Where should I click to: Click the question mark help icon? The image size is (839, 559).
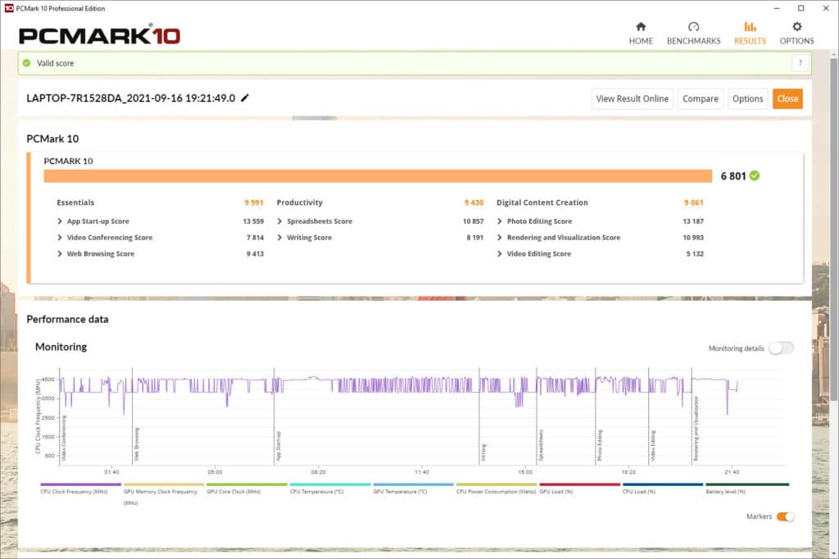800,63
